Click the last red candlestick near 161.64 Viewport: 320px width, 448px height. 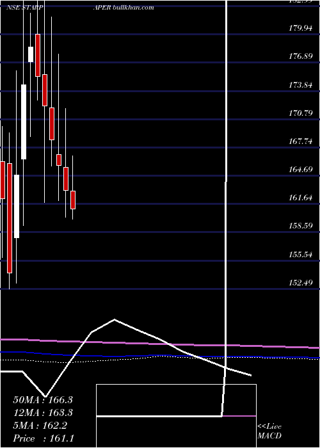(73, 200)
